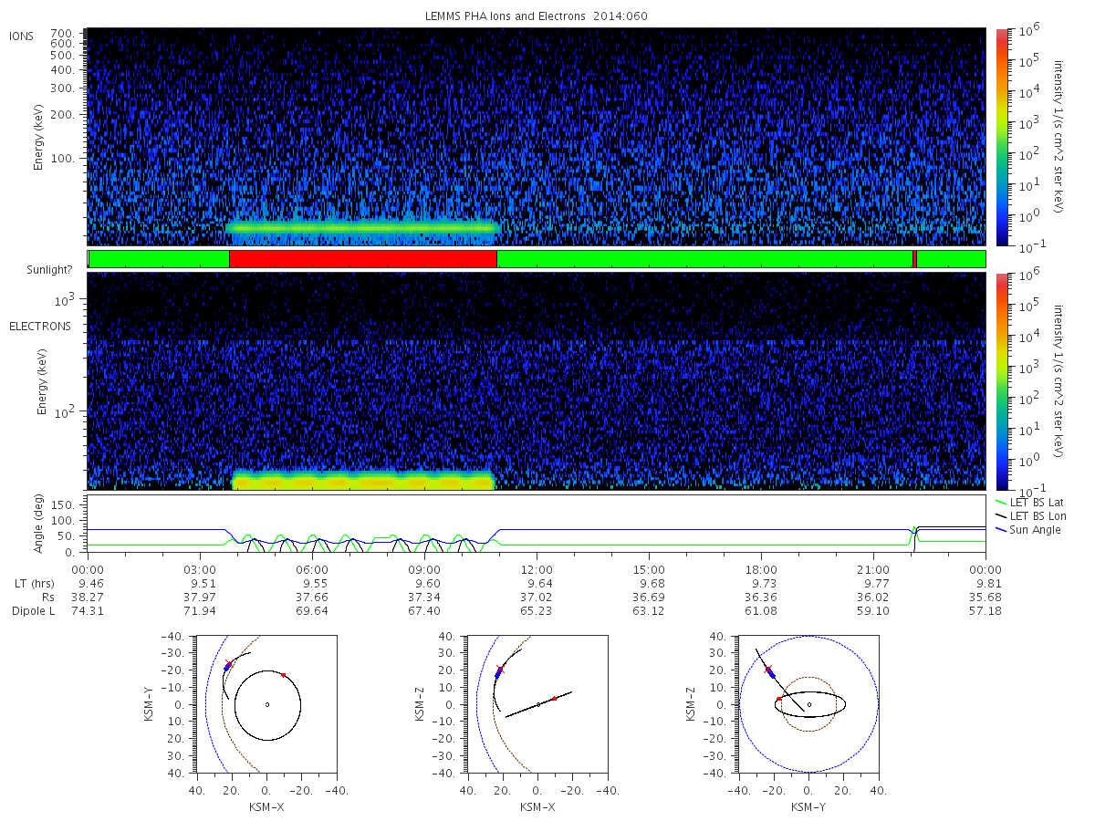Click the red X marker in KSM-Y vs KSM-X plot

click(229, 664)
